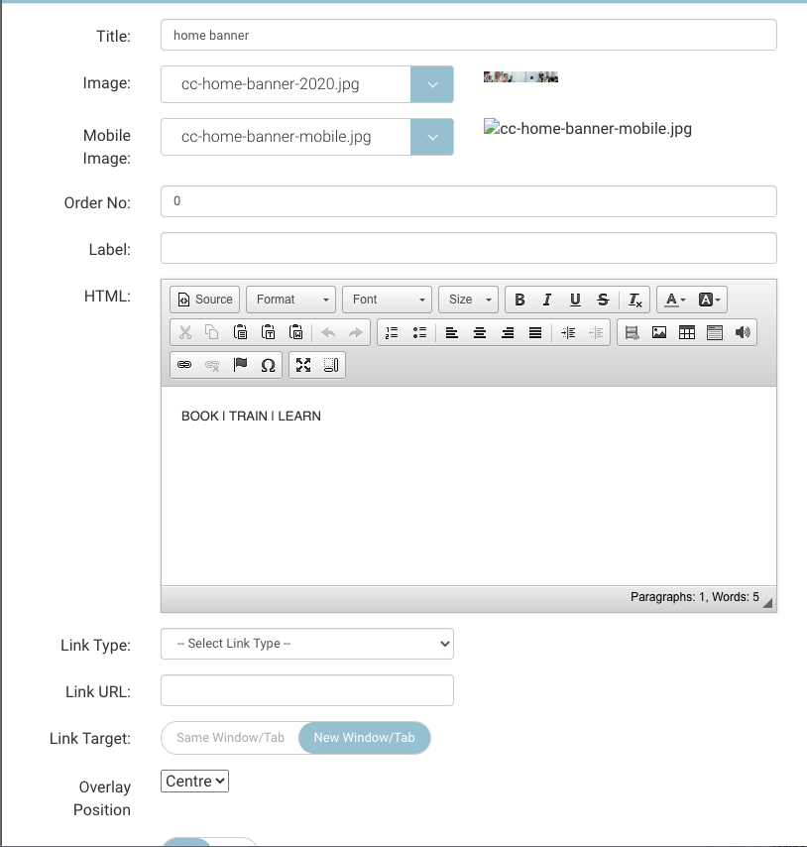807x847 pixels.
Task: Toggle bold formatting in the editor
Action: pyautogui.click(x=519, y=300)
